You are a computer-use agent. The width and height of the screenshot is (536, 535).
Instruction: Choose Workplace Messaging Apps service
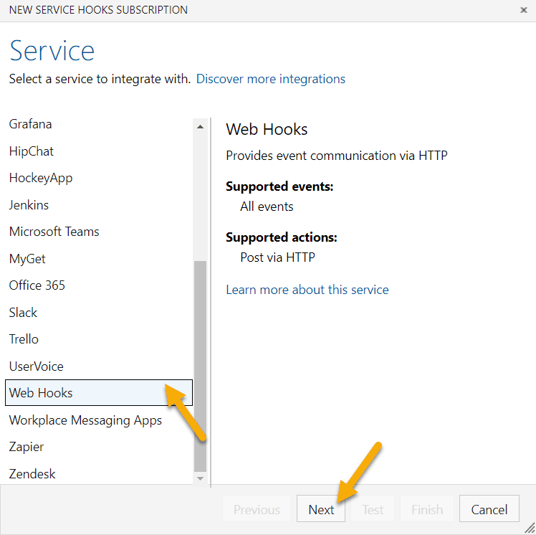coord(99,420)
